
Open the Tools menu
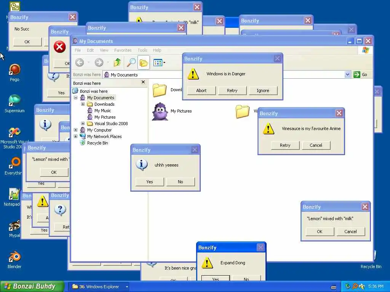[x=142, y=50]
